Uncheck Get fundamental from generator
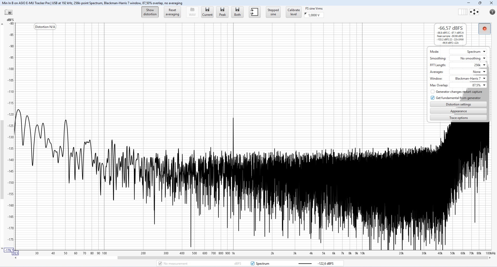The height and width of the screenshot is (267, 497). click(433, 98)
